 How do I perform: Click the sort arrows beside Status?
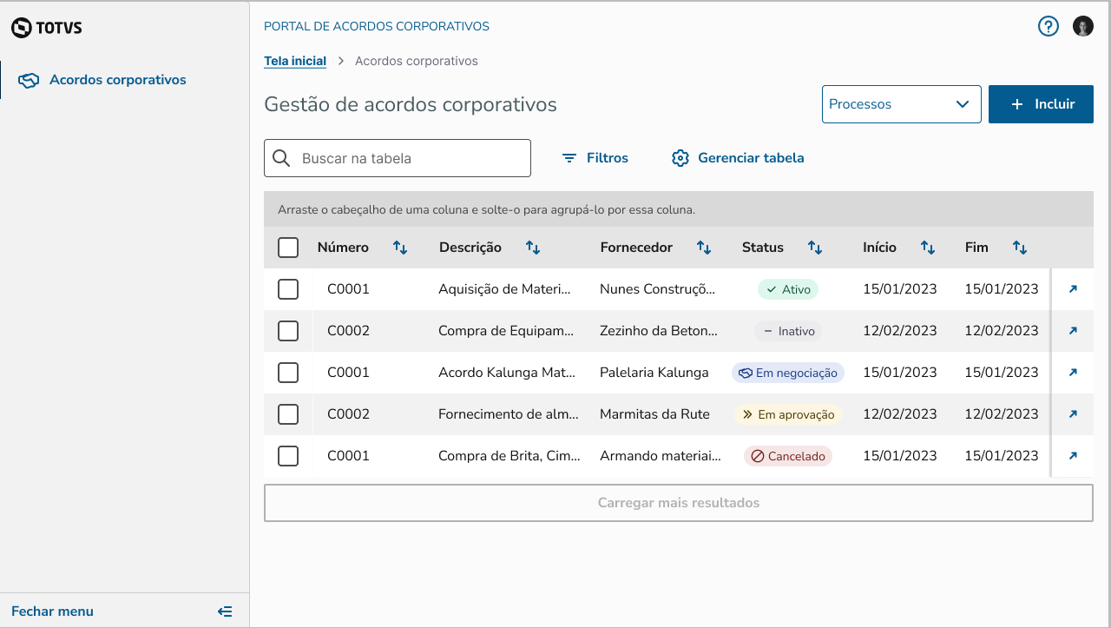815,248
